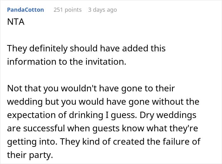Click the line 'information to the invitation.'
222x164 pixels.
[x=67, y=62]
